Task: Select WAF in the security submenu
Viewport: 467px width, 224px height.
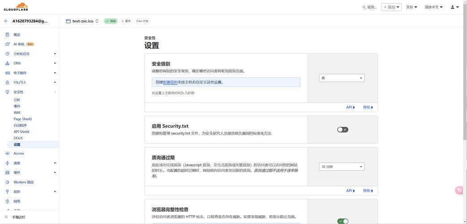Action: tap(17, 112)
